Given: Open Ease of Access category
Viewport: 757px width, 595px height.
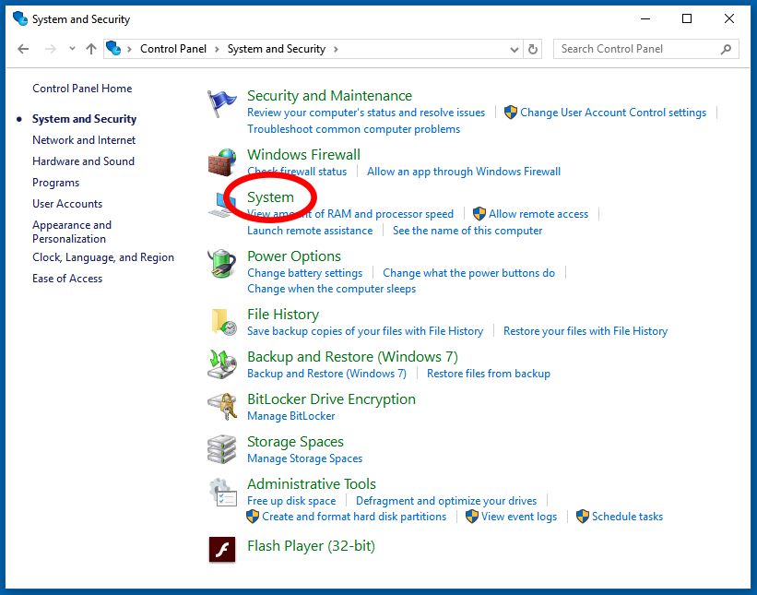Looking at the screenshot, I should tap(67, 279).
